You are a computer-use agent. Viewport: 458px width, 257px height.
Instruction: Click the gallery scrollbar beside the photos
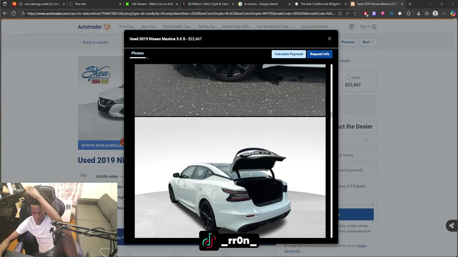click(331, 151)
